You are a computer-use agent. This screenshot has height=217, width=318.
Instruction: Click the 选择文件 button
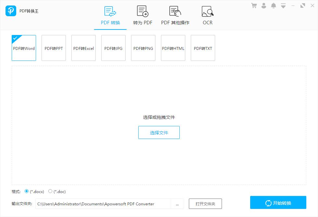pos(159,132)
